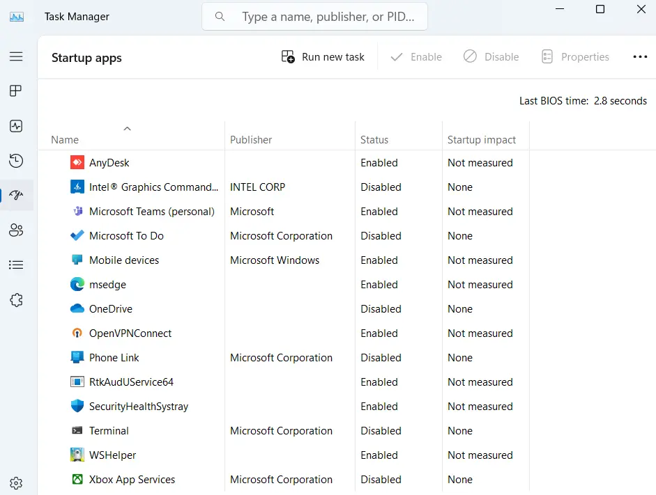Click the Disabled status of OneDrive

pos(381,308)
